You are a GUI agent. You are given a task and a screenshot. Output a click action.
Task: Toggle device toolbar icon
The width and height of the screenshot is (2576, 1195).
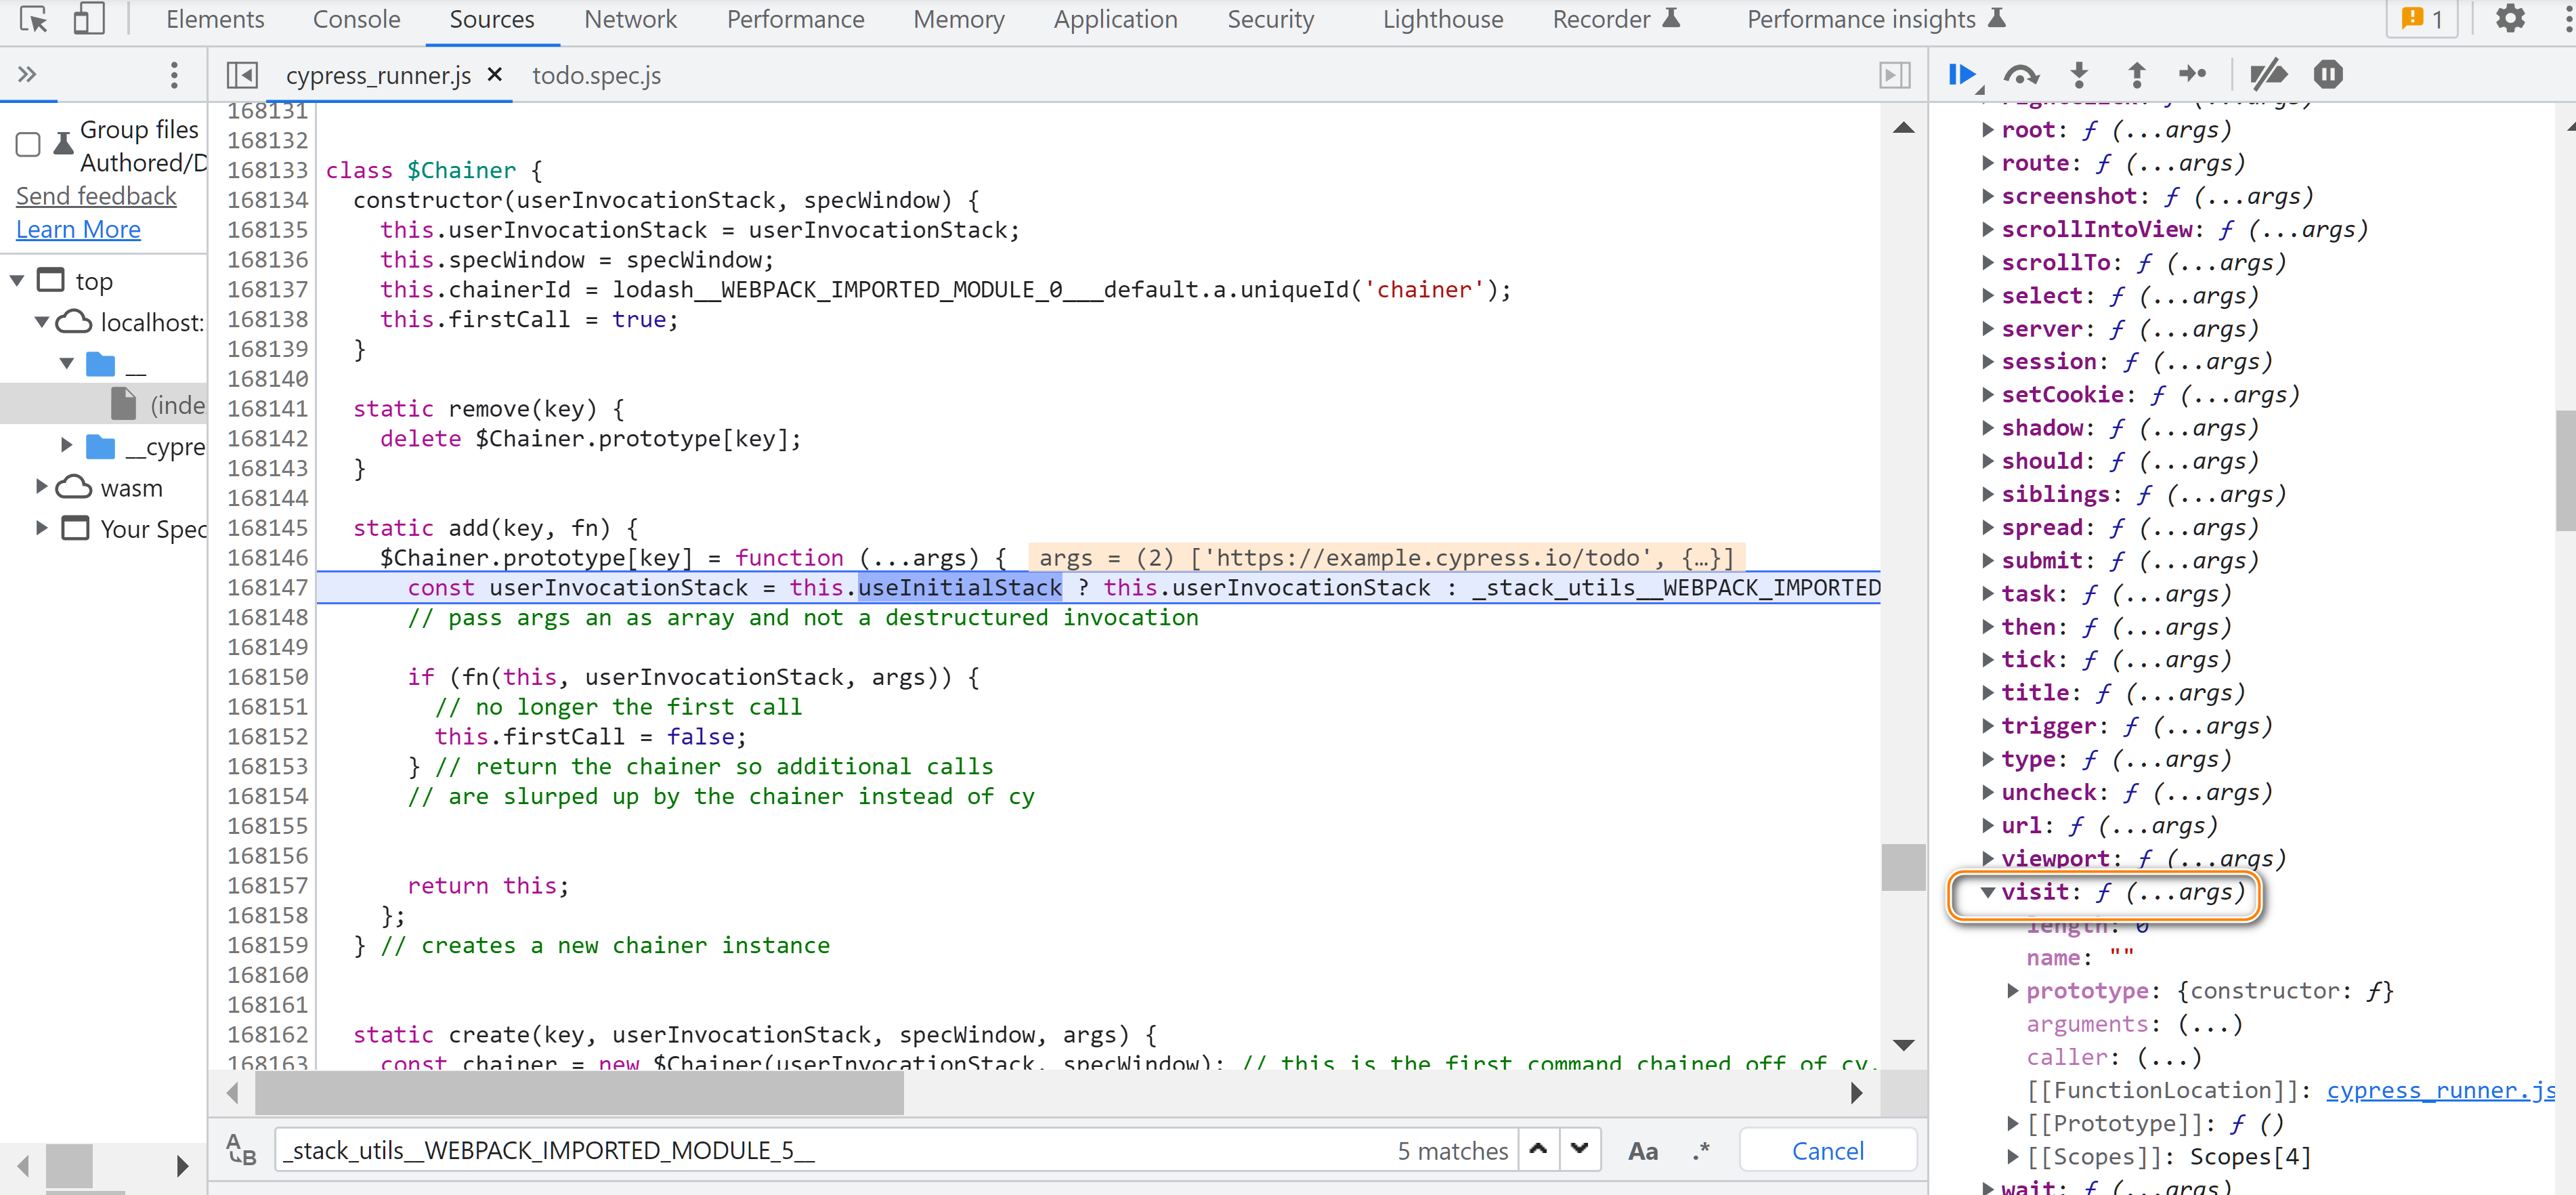click(89, 19)
